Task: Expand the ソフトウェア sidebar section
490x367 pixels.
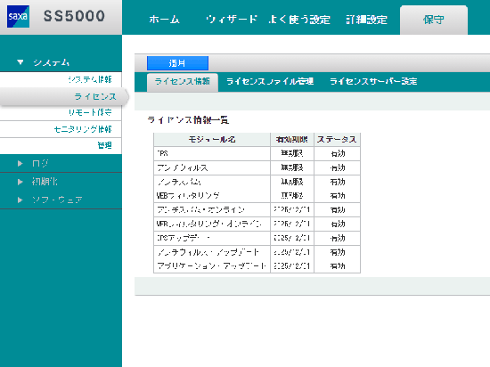Action: 61,200
